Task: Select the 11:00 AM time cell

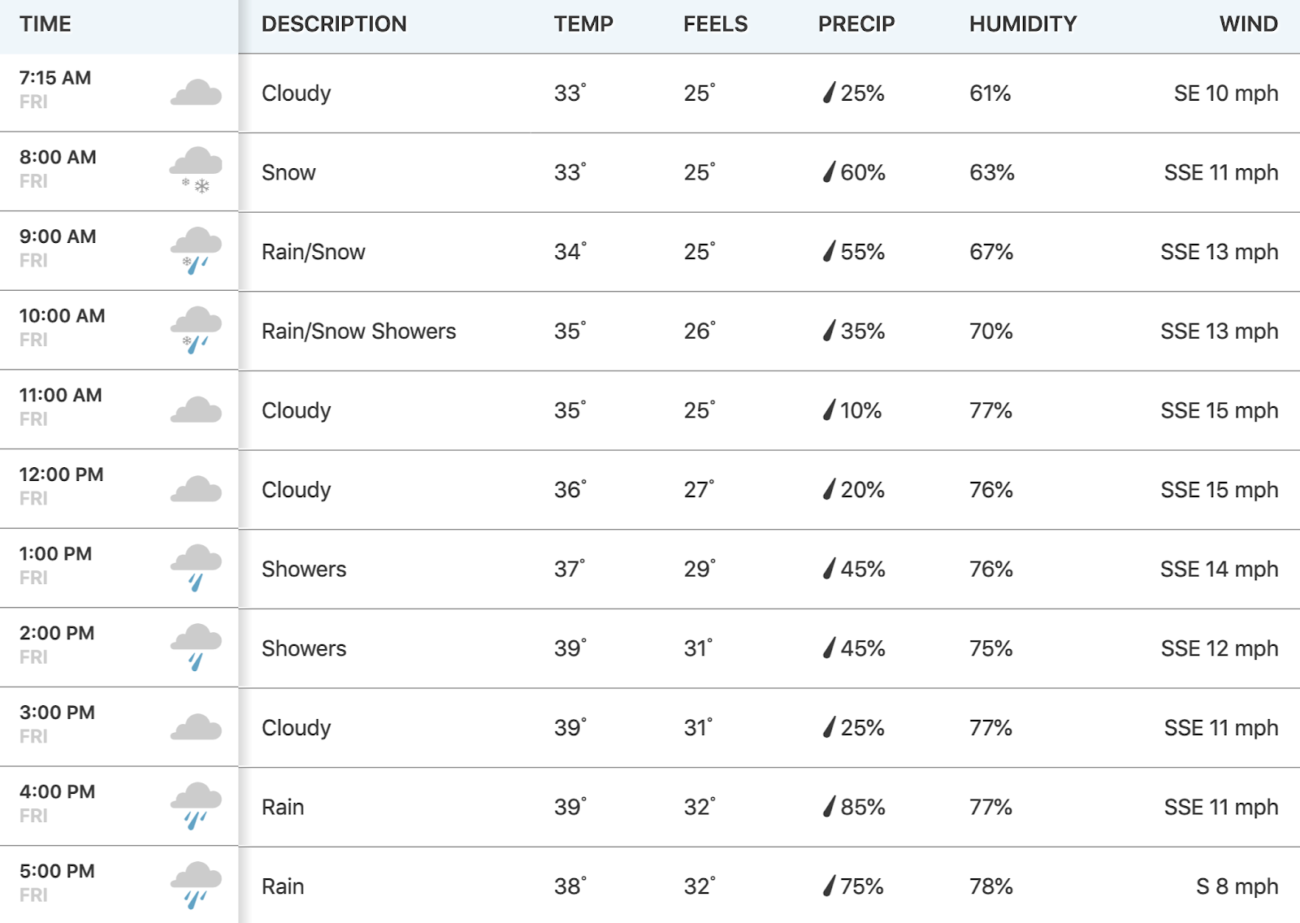Action: (x=119, y=410)
